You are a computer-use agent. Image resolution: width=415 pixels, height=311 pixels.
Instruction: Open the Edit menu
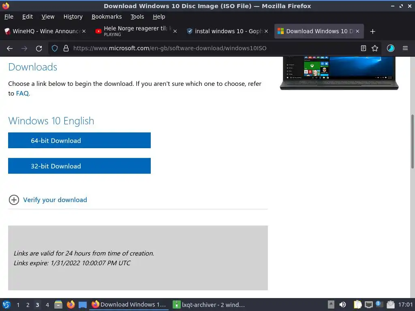pyautogui.click(x=28, y=17)
